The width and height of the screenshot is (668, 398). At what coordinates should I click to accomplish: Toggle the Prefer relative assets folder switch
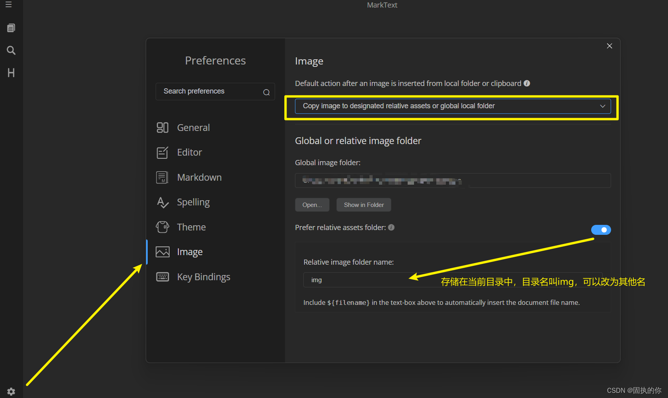[x=601, y=230]
